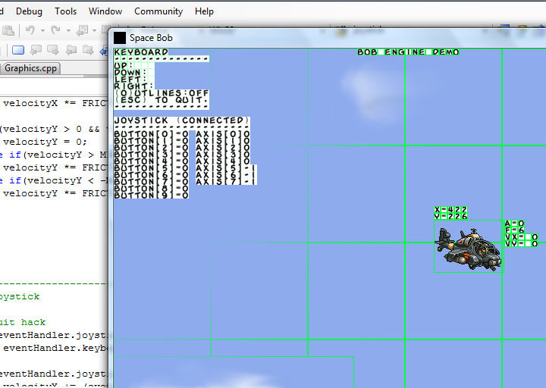546x388 pixels.
Task: Expand the Undo history dropdown arrow
Action: coord(42,31)
